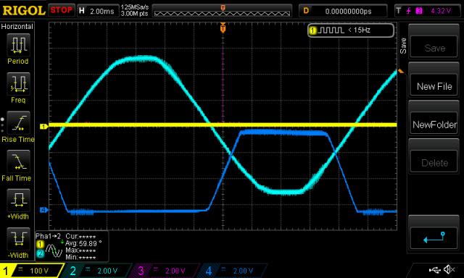Click the speaker mute icon

coord(449,270)
